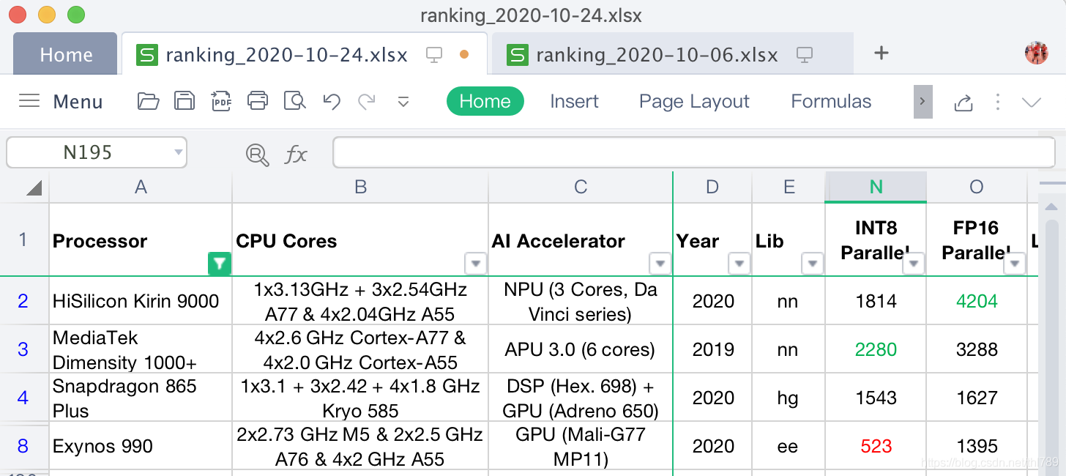Image resolution: width=1066 pixels, height=476 pixels.
Task: Select row 8 header
Action: (23, 446)
